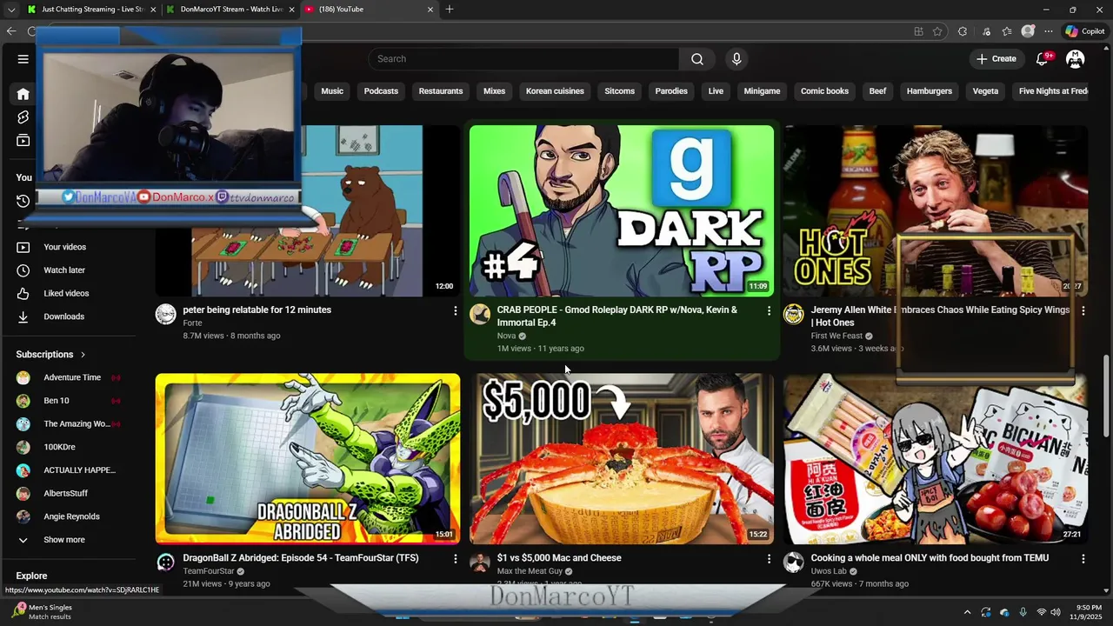Open options menu for DragonBall Z Abridged video
This screenshot has height=626, width=1113.
(455, 559)
